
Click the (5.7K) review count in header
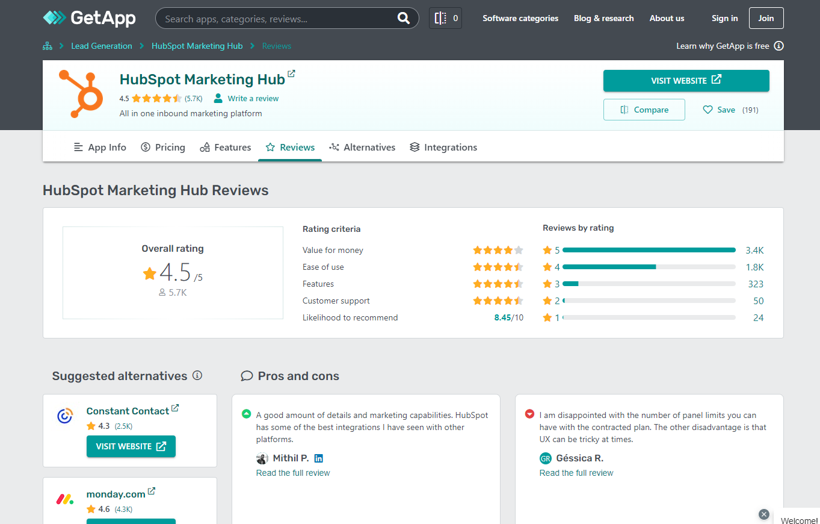pos(194,98)
